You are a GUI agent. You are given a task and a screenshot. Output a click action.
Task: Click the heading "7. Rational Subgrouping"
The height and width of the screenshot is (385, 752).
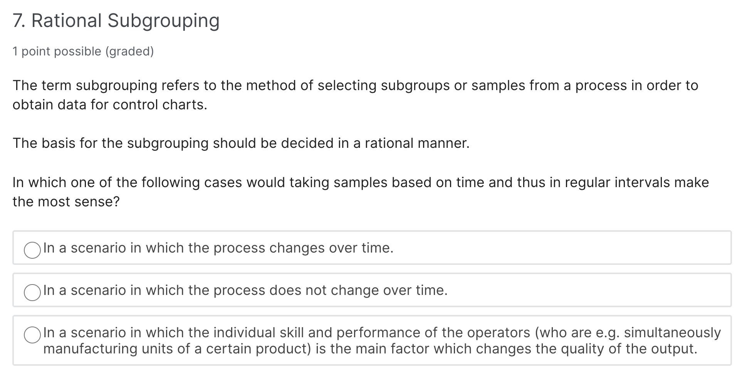(x=116, y=20)
